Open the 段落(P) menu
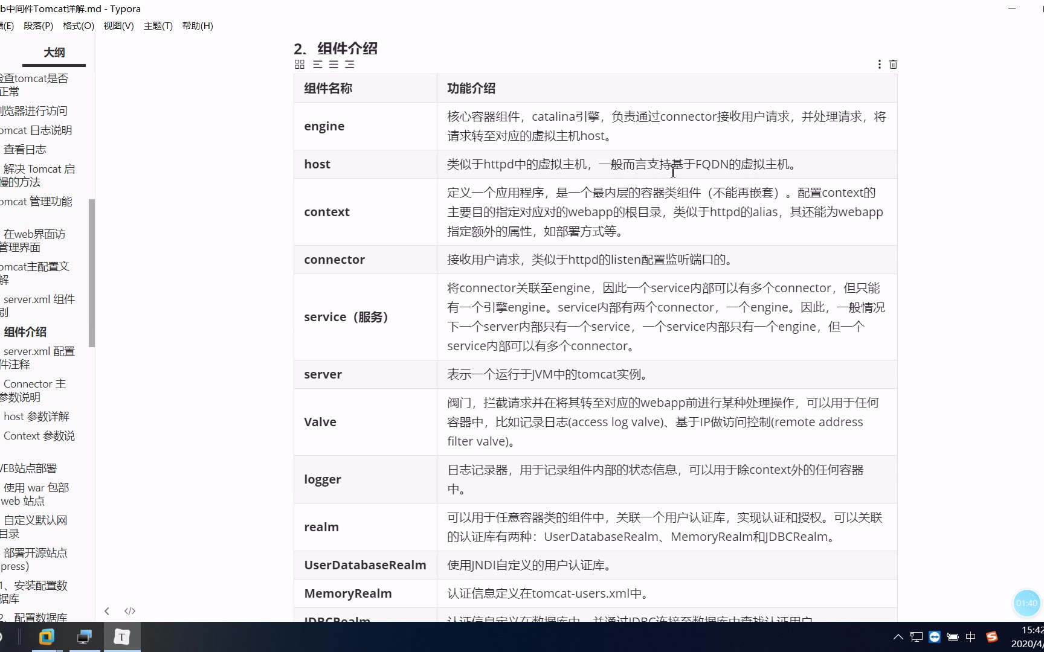Image resolution: width=1044 pixels, height=652 pixels. 38,26
